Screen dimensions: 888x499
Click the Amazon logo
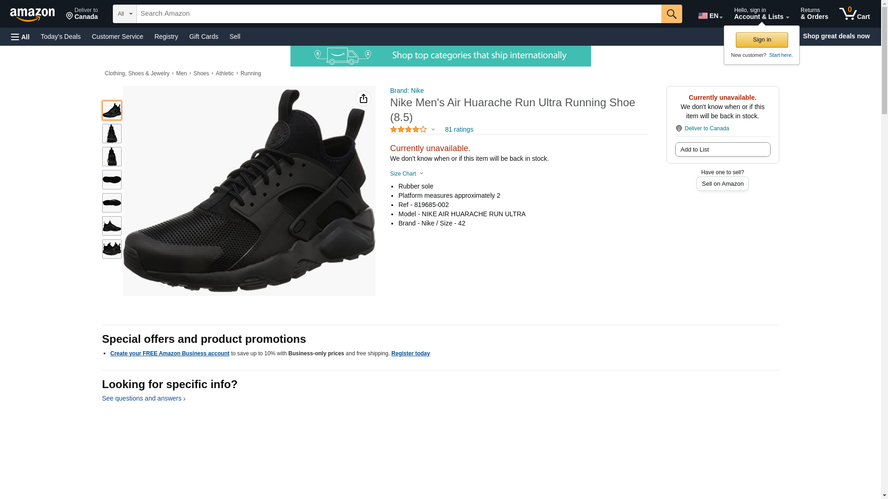[x=32, y=14]
